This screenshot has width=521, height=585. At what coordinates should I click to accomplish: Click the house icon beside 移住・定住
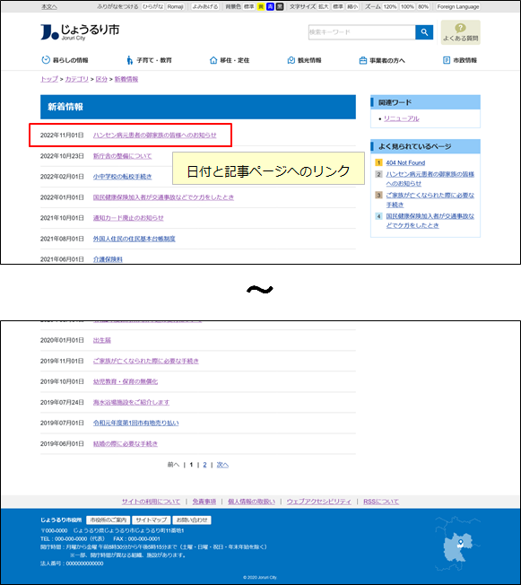(x=213, y=60)
